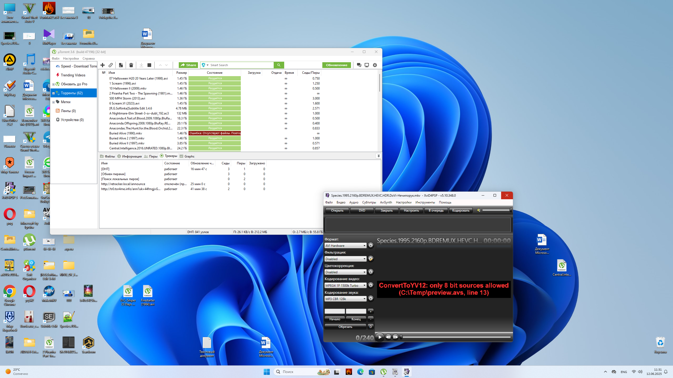Add a torrent with uTorrent's plus icon
The image size is (673, 378).
(x=103, y=65)
